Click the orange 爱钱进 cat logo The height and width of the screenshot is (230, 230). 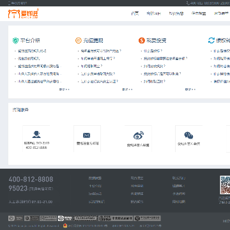coord(24,13)
